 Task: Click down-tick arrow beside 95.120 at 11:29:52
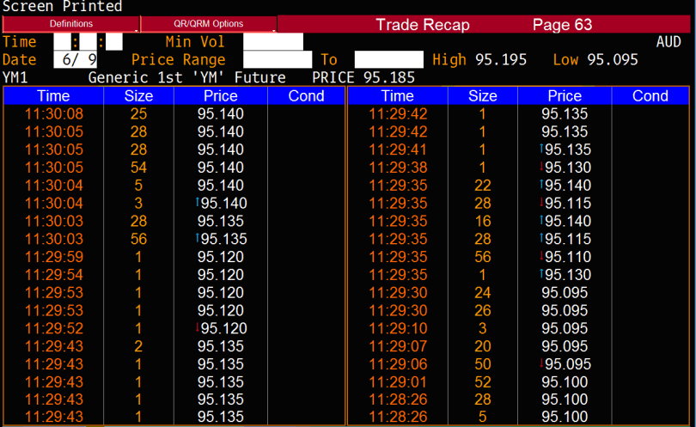[x=198, y=328]
